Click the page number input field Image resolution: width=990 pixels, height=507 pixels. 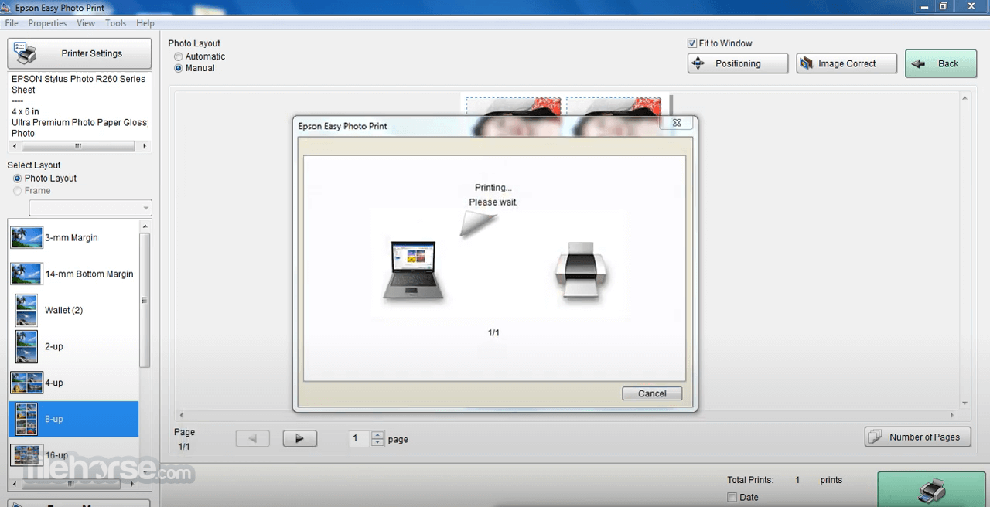(x=360, y=438)
